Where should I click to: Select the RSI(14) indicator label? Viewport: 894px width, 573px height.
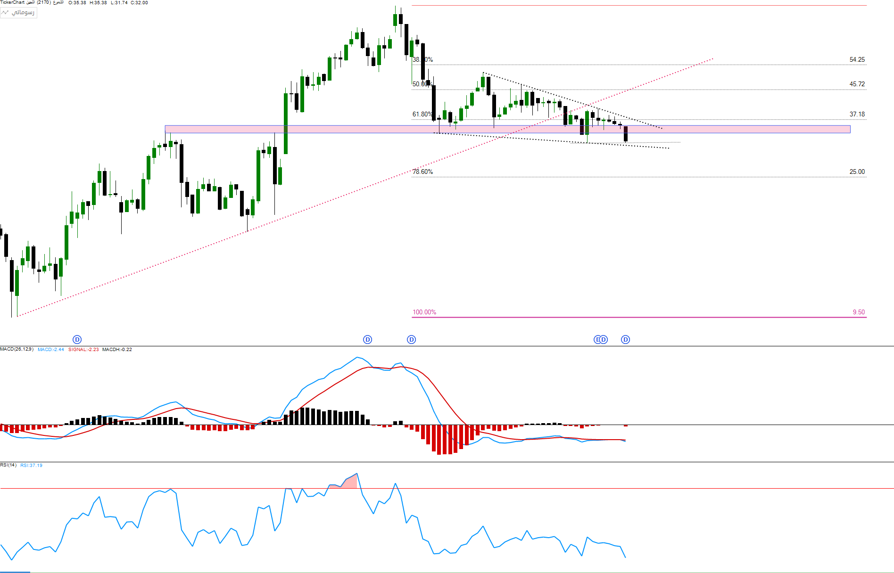tap(8, 465)
